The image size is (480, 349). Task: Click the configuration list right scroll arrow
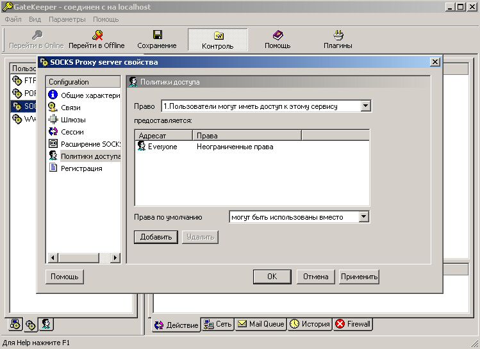(115, 258)
